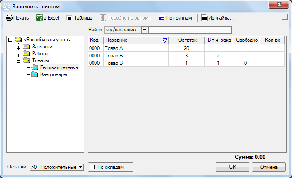292x178 pixels.
Task: Open the Из файла barcode import icon
Action: (204, 18)
